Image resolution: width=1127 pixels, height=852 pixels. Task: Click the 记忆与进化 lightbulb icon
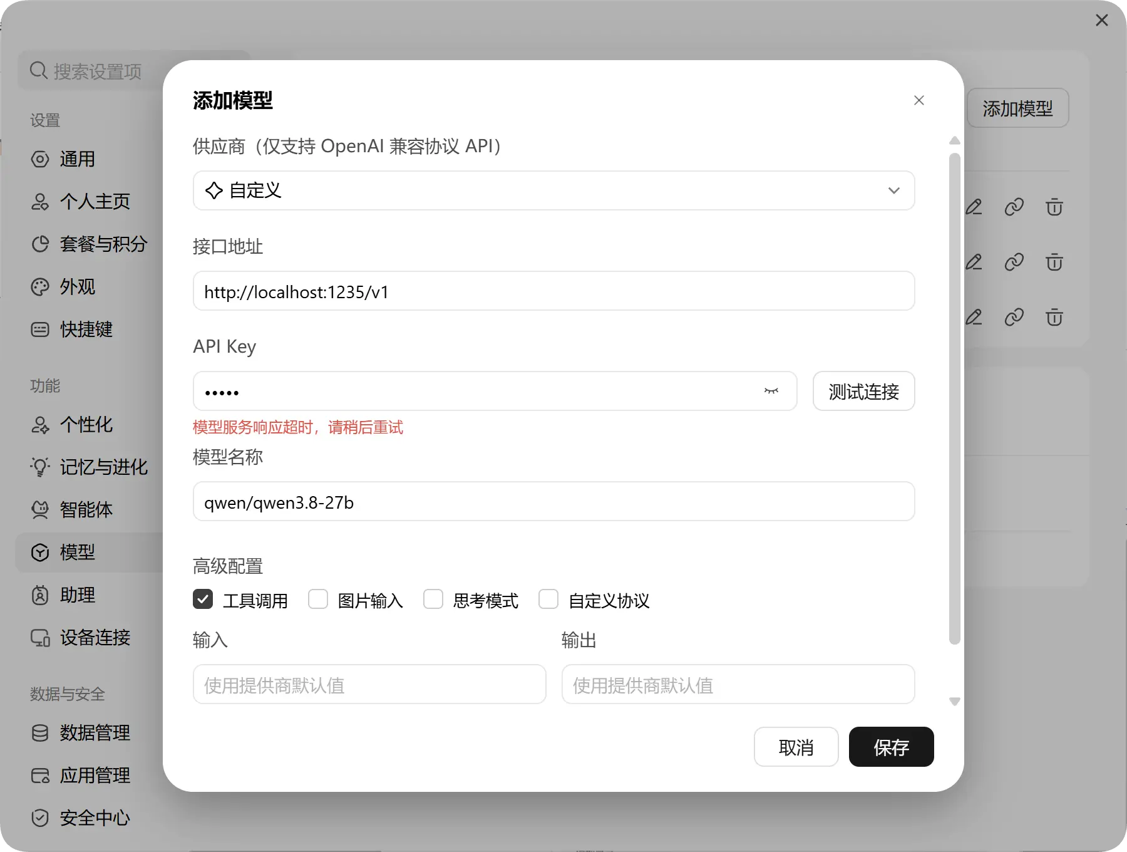click(x=40, y=467)
